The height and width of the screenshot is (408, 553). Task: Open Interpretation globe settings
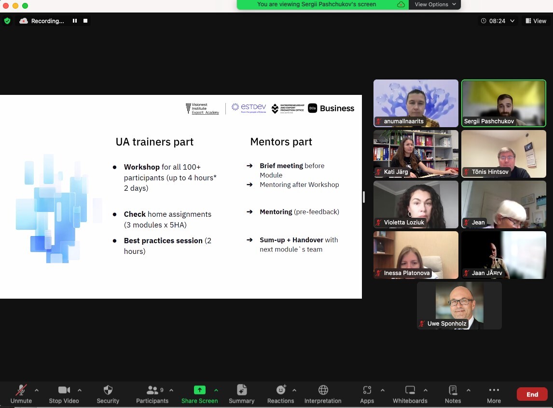tap(323, 394)
